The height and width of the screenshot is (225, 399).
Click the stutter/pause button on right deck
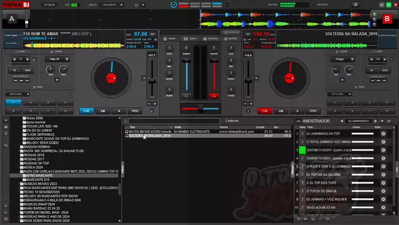(281, 111)
